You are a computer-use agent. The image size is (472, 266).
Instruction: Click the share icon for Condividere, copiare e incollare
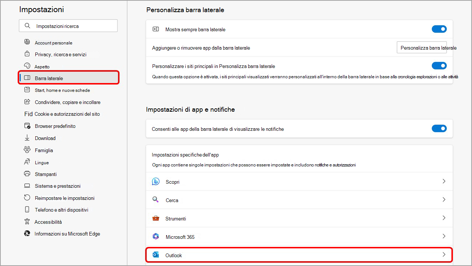(x=27, y=102)
